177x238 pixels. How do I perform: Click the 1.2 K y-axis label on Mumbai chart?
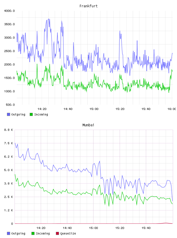coord(9,210)
